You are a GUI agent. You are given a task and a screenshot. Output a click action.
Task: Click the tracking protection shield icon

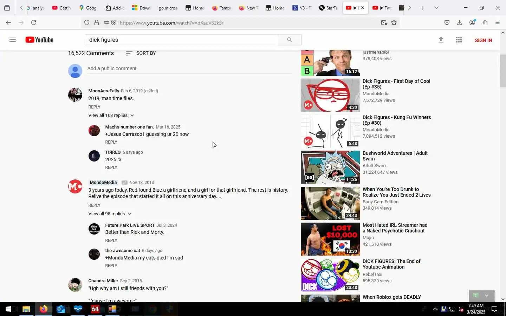click(x=87, y=23)
